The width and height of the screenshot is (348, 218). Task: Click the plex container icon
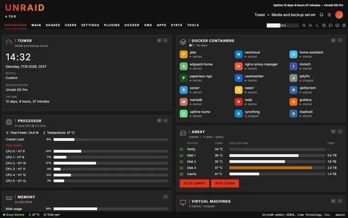click(184, 54)
